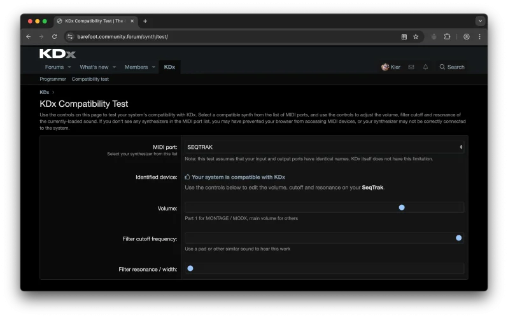Screen dimensions: 508x318
Task: Open the extensions puzzle icon
Action: pos(447,37)
